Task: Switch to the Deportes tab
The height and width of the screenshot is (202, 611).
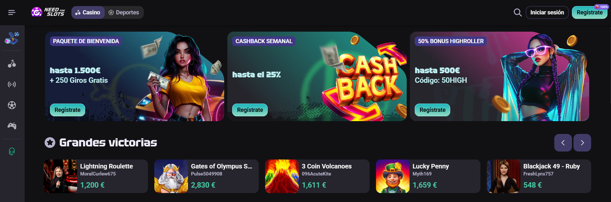Action: pyautogui.click(x=124, y=13)
